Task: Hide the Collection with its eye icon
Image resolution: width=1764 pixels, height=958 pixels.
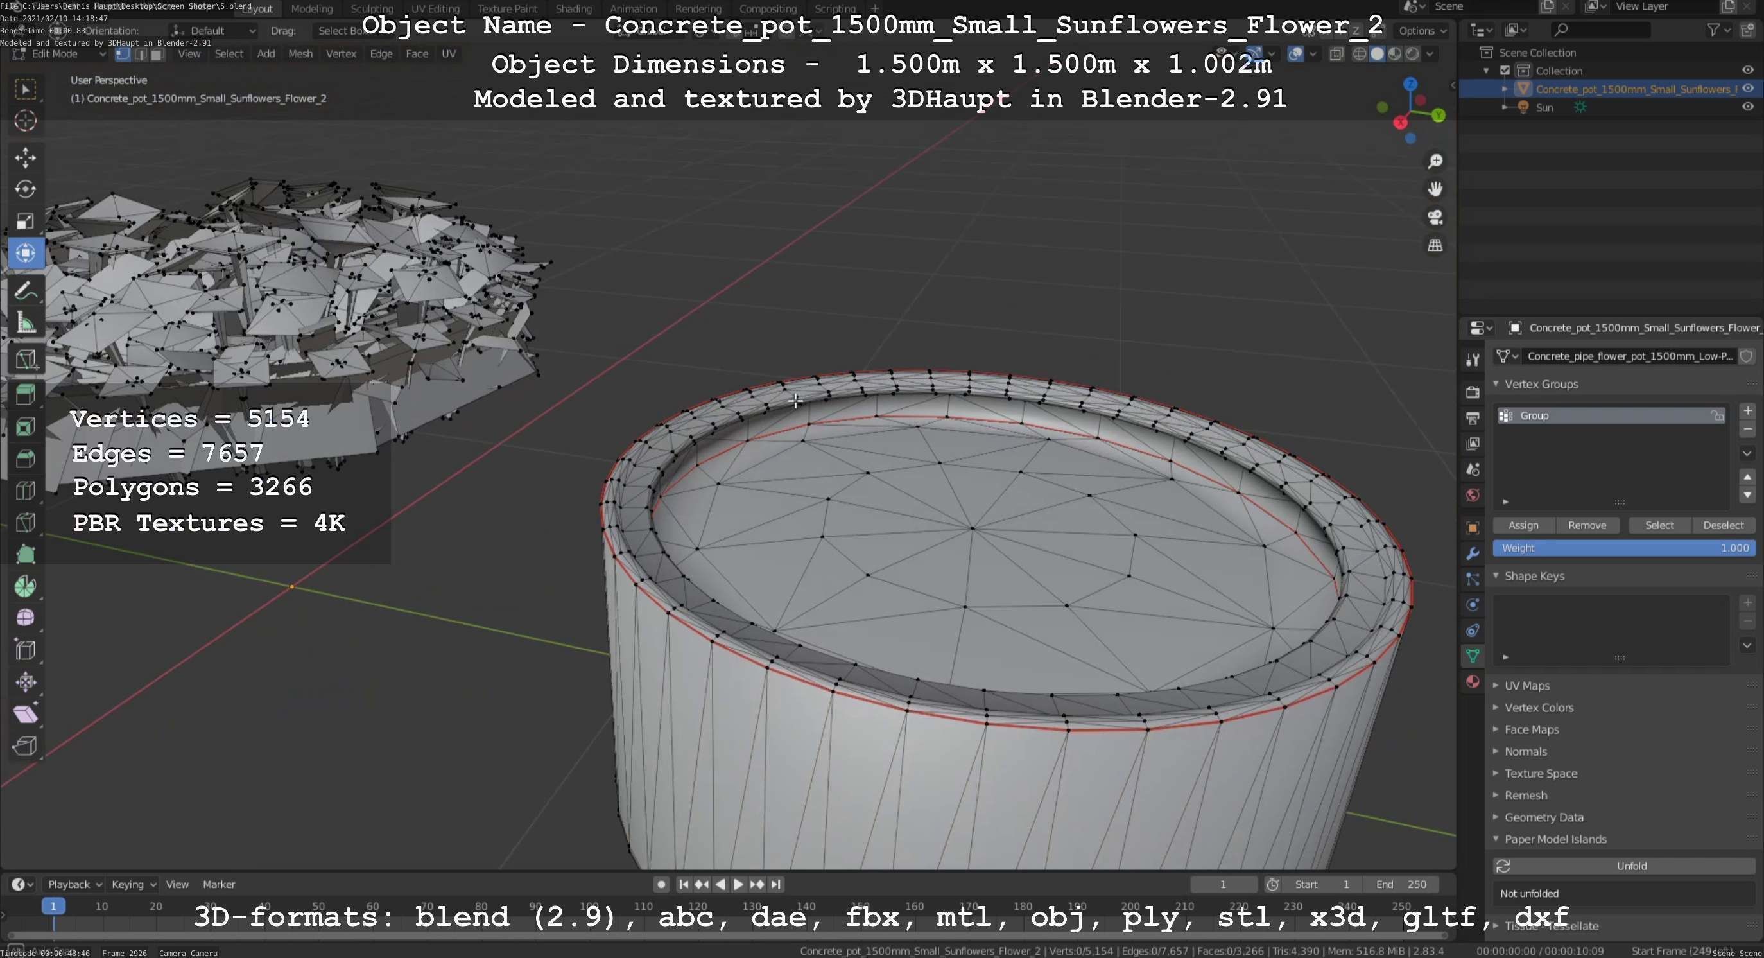Action: tap(1747, 71)
